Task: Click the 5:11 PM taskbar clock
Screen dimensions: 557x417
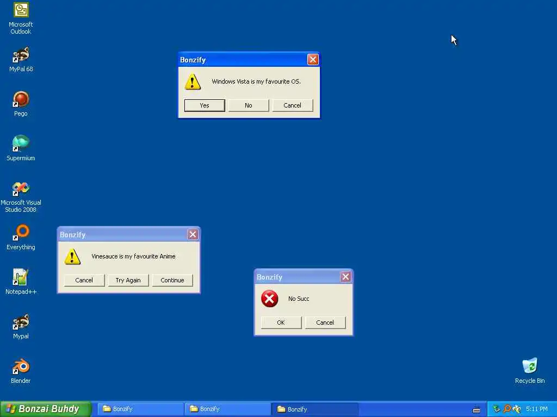Action: tap(536, 409)
